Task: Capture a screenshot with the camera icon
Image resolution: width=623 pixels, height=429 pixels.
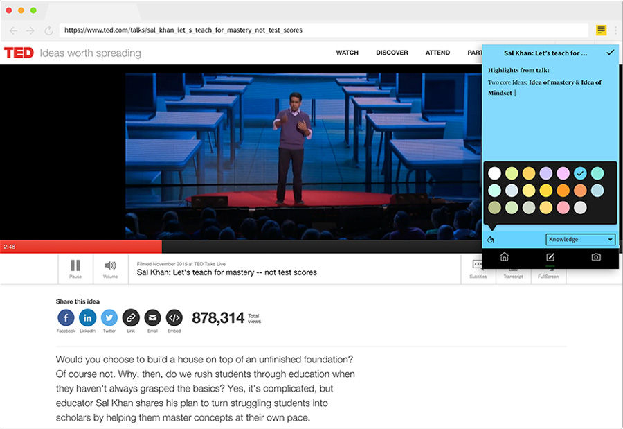Action: click(x=596, y=257)
